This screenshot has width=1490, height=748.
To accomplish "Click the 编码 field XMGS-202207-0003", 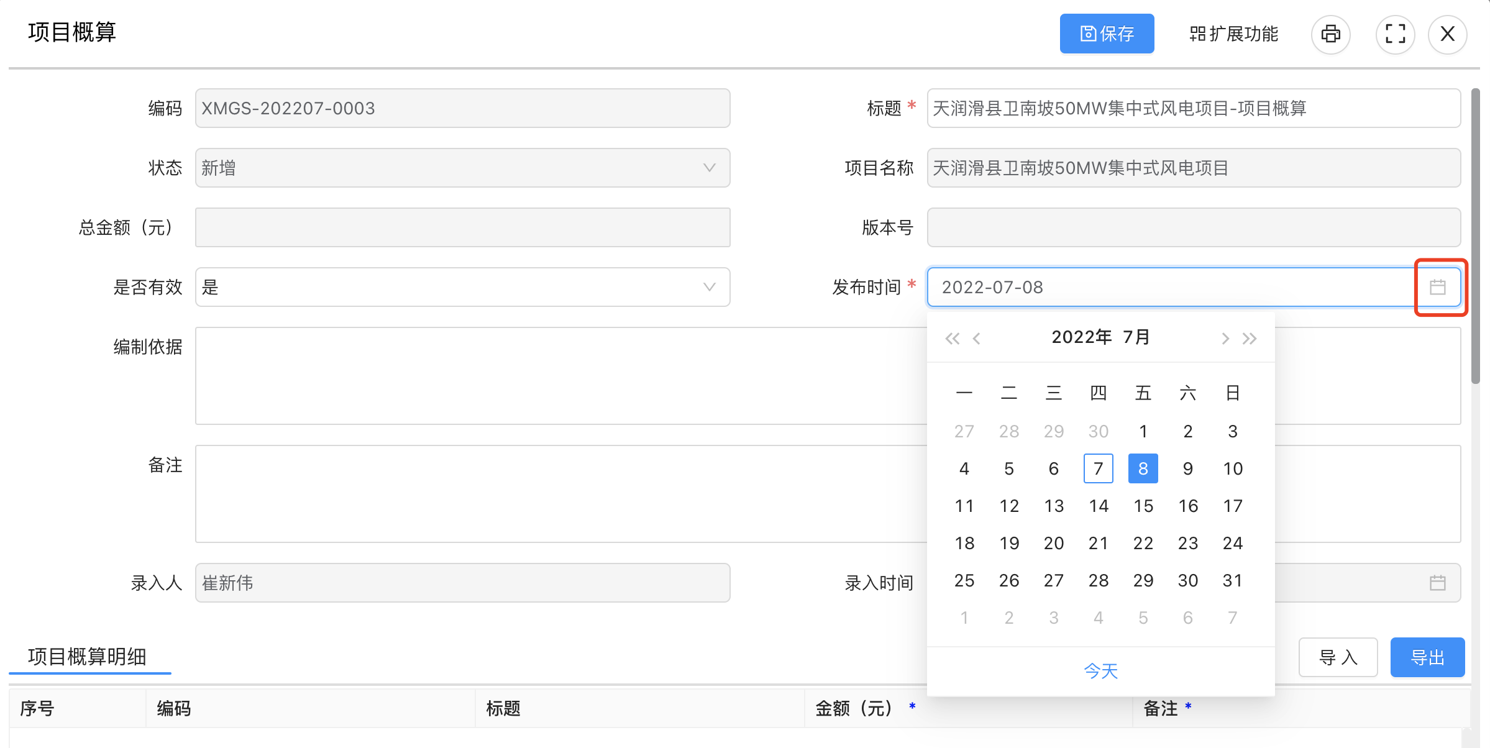I will (462, 108).
